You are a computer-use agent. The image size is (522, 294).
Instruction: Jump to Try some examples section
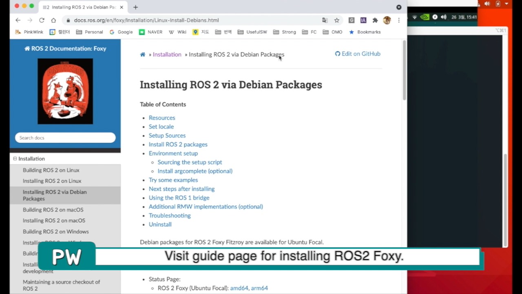[173, 180]
